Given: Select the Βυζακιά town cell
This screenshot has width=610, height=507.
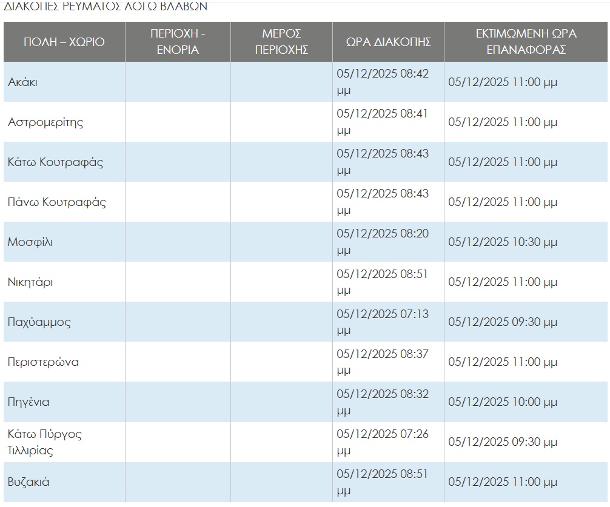Looking at the screenshot, I should tap(28, 482).
